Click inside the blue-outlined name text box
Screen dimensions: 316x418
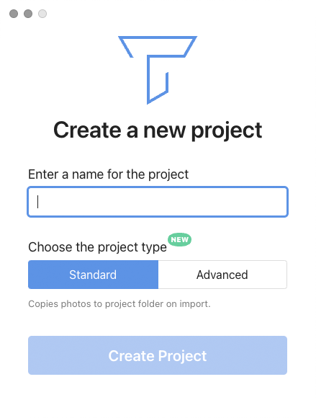pyautogui.click(x=158, y=202)
